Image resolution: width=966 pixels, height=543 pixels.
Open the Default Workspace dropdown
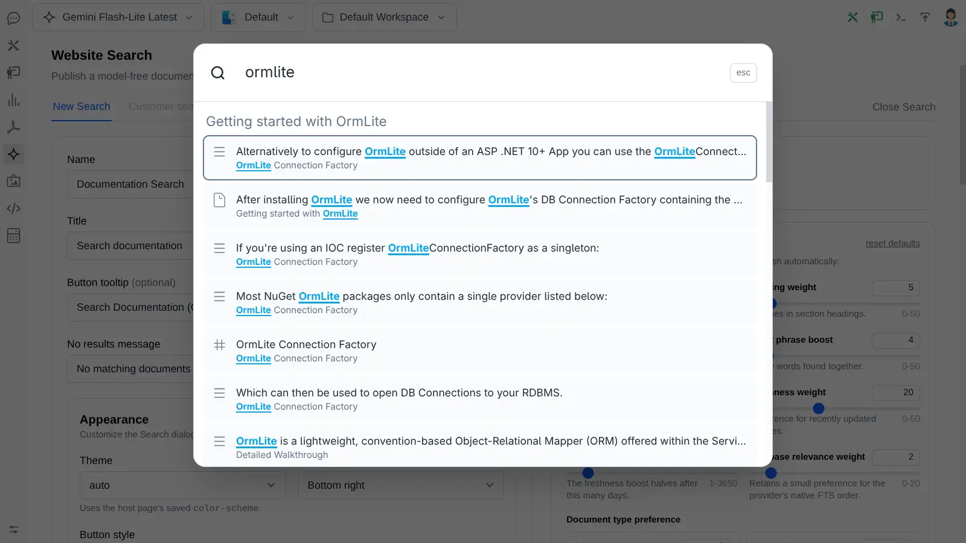(385, 17)
